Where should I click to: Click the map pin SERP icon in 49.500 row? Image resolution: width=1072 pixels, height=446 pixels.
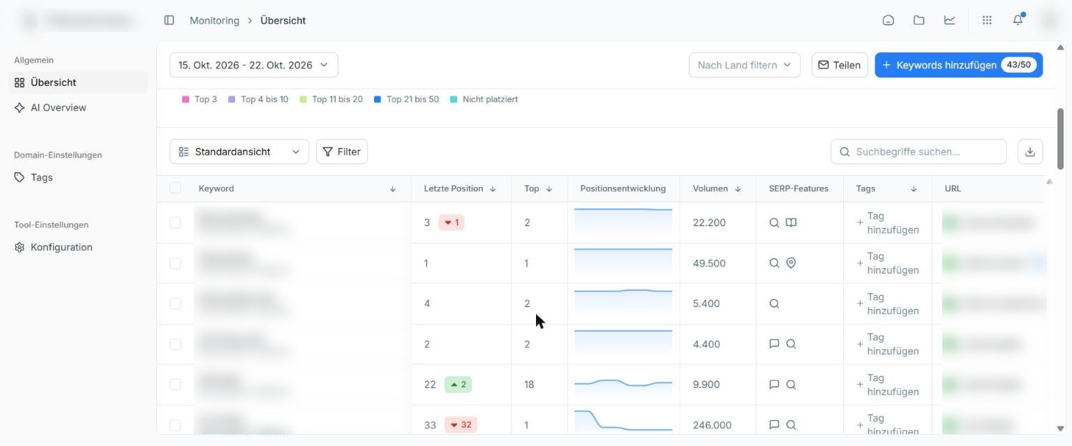(x=791, y=263)
